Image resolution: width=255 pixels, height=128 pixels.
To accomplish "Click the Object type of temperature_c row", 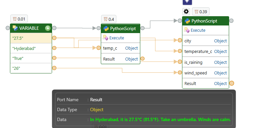I will (221, 51).
